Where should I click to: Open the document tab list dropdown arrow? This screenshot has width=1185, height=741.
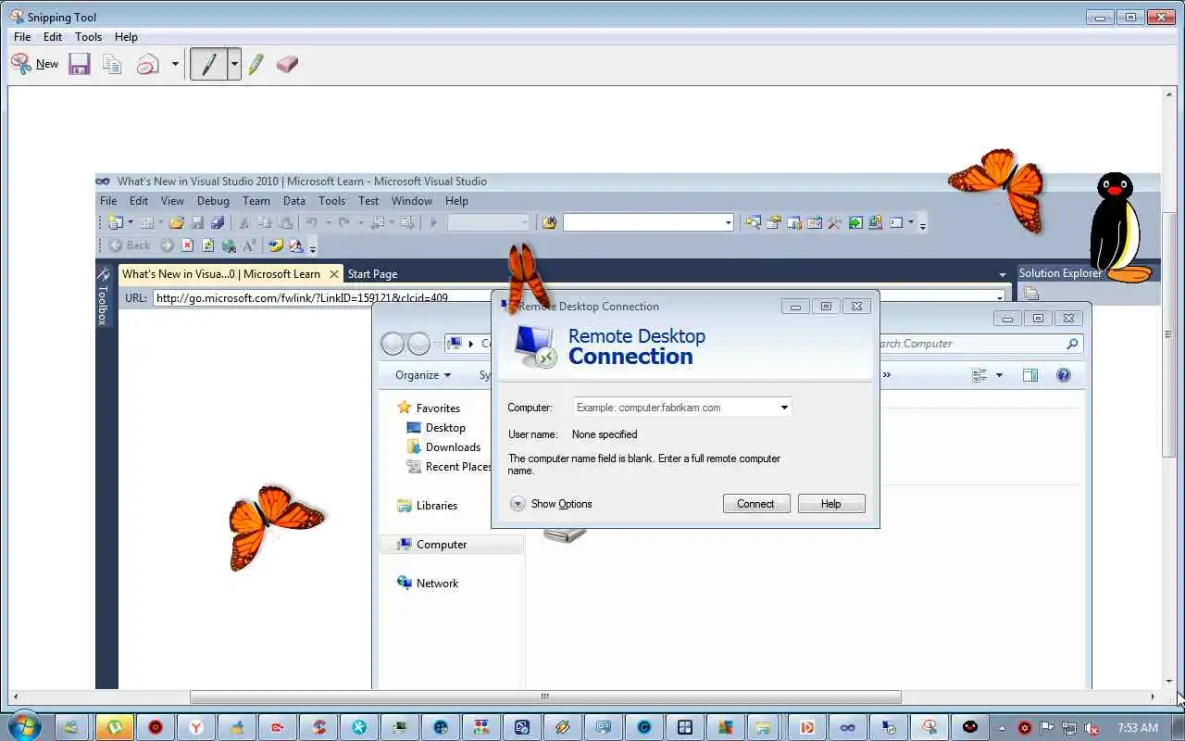[x=1003, y=274]
